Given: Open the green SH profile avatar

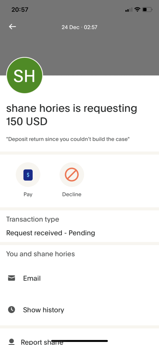Looking at the screenshot, I should [x=24, y=75].
